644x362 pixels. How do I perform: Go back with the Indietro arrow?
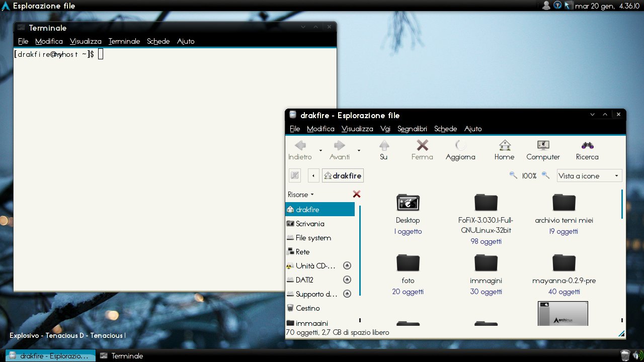300,150
